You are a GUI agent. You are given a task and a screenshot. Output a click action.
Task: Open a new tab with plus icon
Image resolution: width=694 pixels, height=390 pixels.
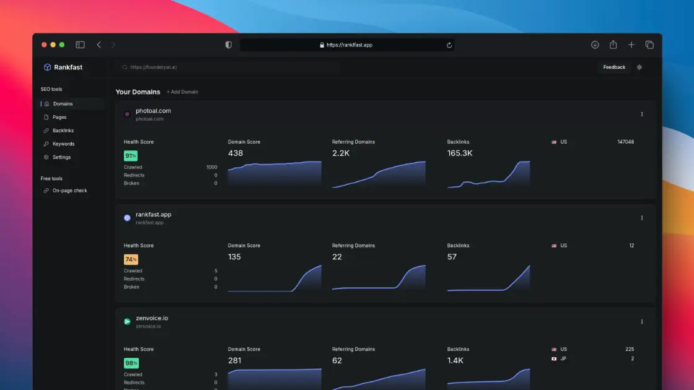[x=631, y=45]
